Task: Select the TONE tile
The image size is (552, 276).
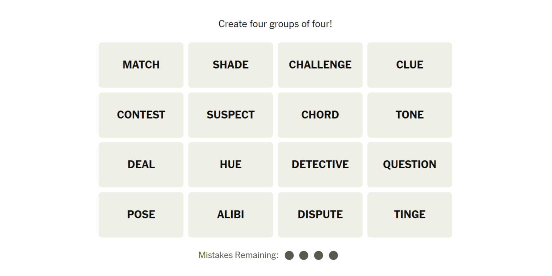Action: point(409,115)
